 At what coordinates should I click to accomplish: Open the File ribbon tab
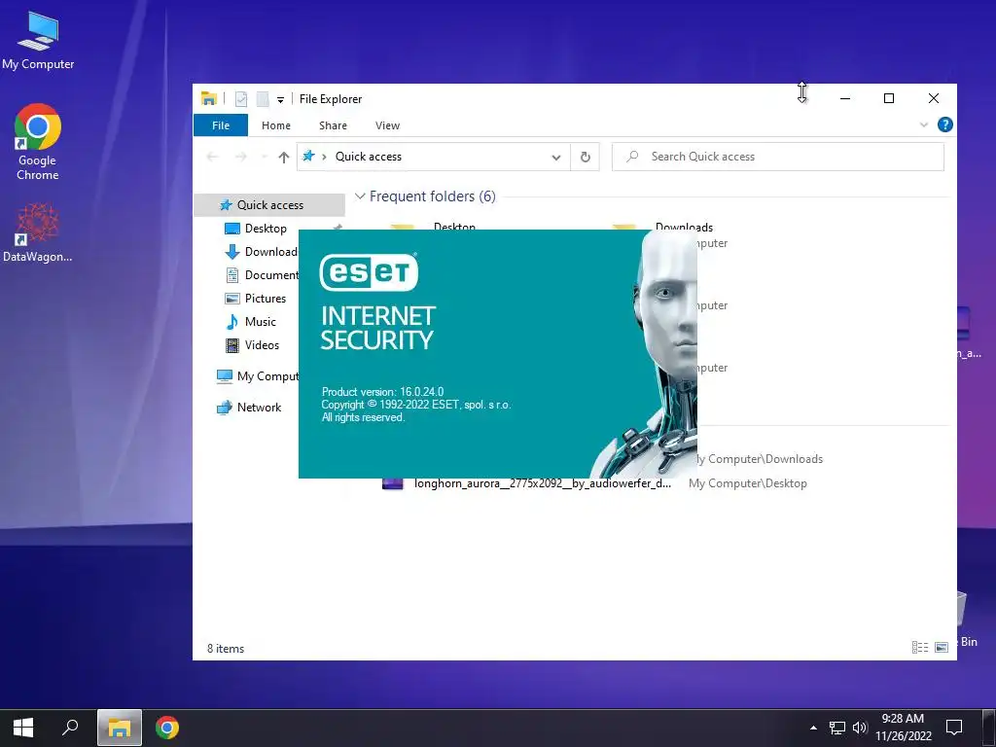click(x=221, y=125)
